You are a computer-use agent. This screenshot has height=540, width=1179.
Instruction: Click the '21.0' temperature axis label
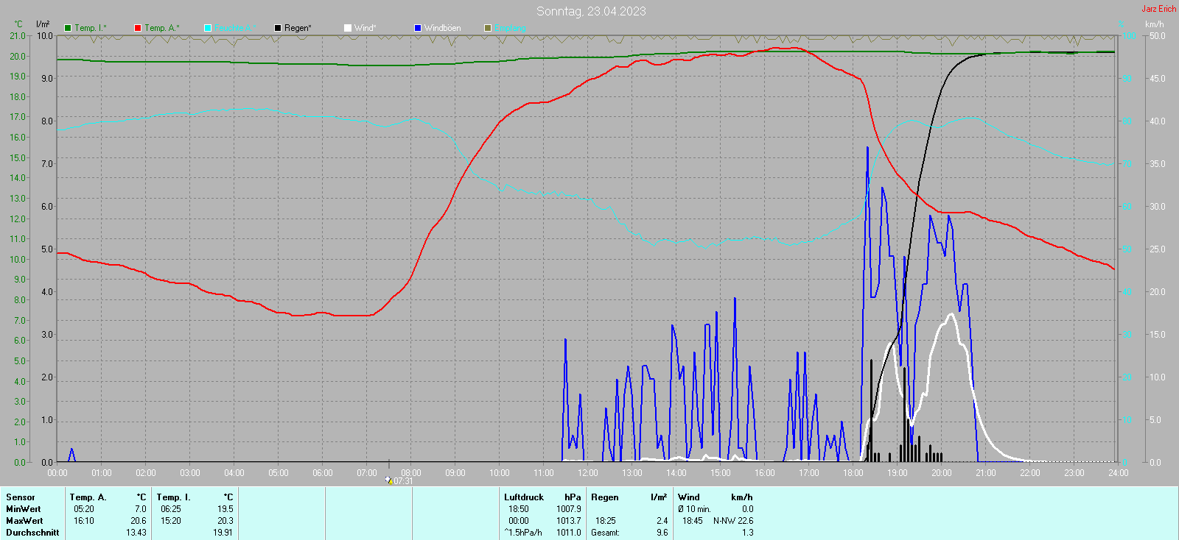click(18, 36)
